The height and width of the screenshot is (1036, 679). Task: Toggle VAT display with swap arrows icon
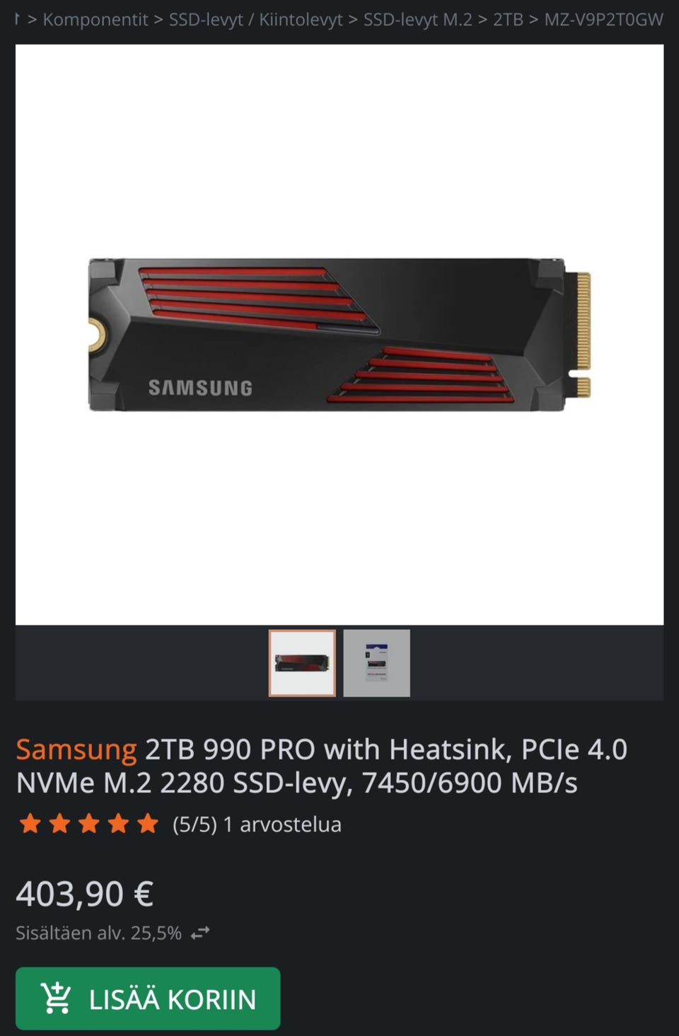pyautogui.click(x=200, y=933)
